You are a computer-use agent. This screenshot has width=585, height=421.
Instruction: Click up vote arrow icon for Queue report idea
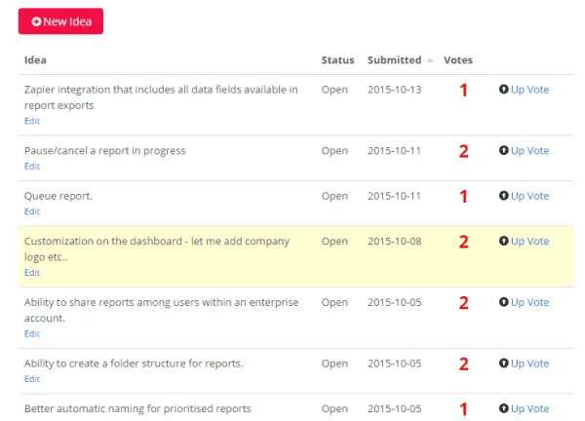tap(503, 196)
